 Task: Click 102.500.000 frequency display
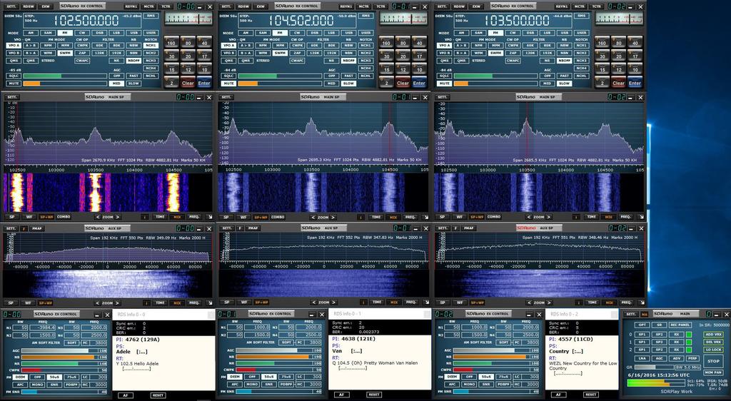pos(86,20)
